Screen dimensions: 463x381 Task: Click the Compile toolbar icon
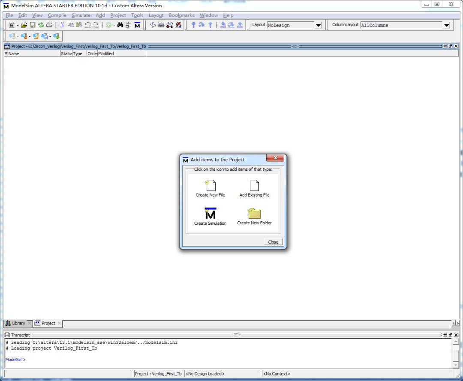pyautogui.click(x=153, y=25)
